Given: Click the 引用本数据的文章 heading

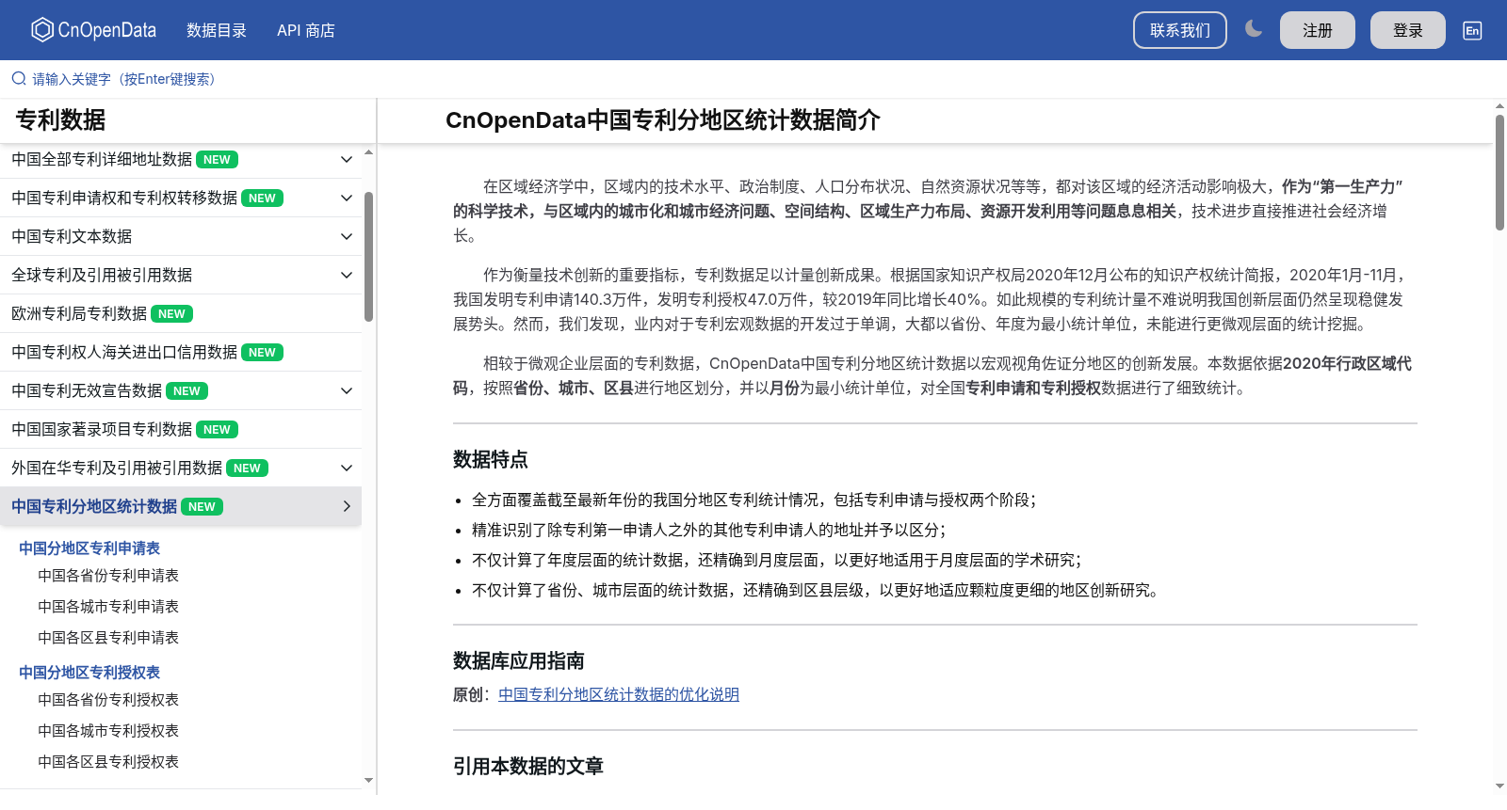Looking at the screenshot, I should click(528, 767).
